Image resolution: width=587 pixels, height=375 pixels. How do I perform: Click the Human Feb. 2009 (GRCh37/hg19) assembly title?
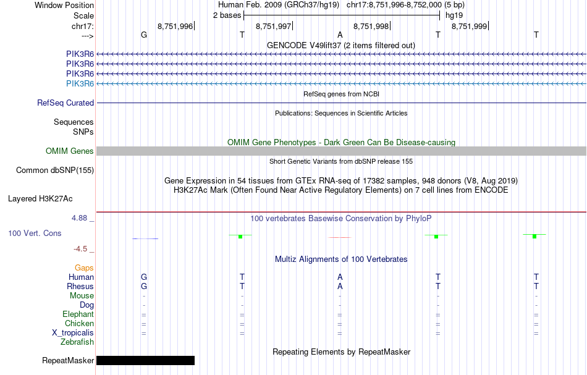(x=279, y=5)
